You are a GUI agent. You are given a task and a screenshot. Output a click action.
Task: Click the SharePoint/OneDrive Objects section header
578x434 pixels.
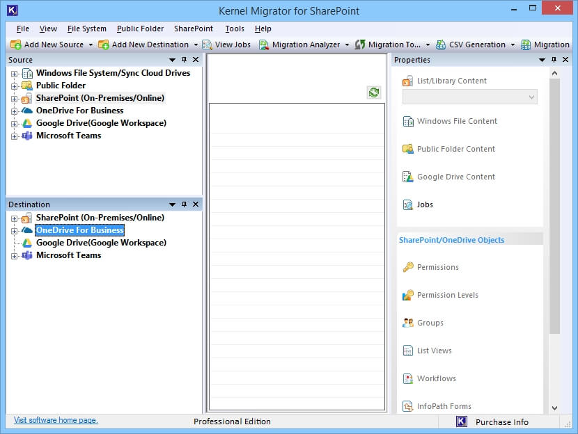click(469, 240)
